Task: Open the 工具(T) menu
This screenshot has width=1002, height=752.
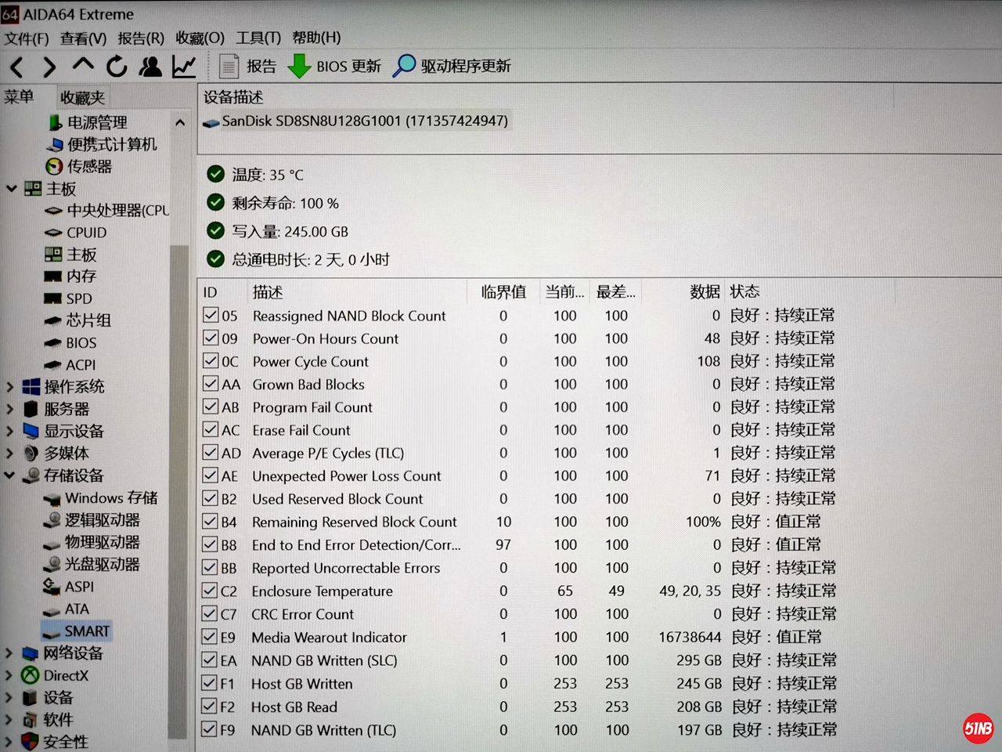Action: pos(258,38)
